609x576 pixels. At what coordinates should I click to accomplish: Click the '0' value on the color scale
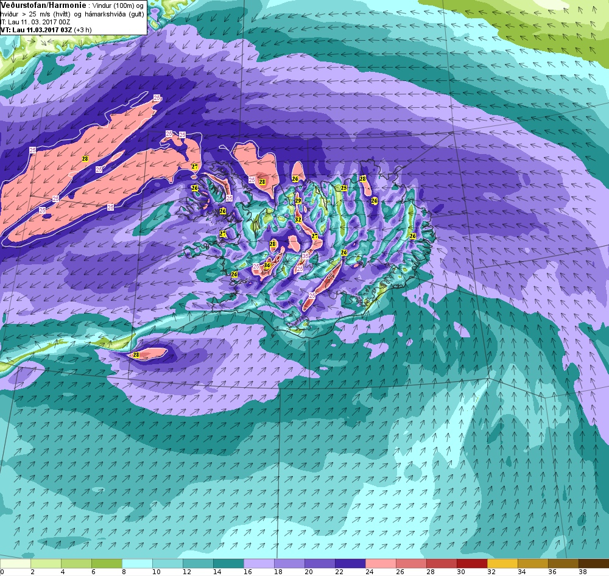(2, 572)
